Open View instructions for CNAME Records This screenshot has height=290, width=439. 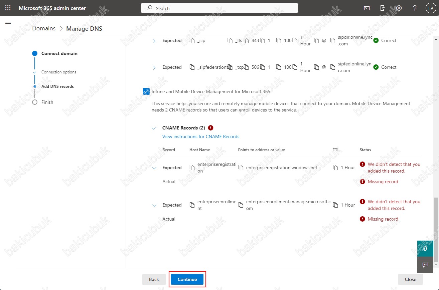(201, 136)
